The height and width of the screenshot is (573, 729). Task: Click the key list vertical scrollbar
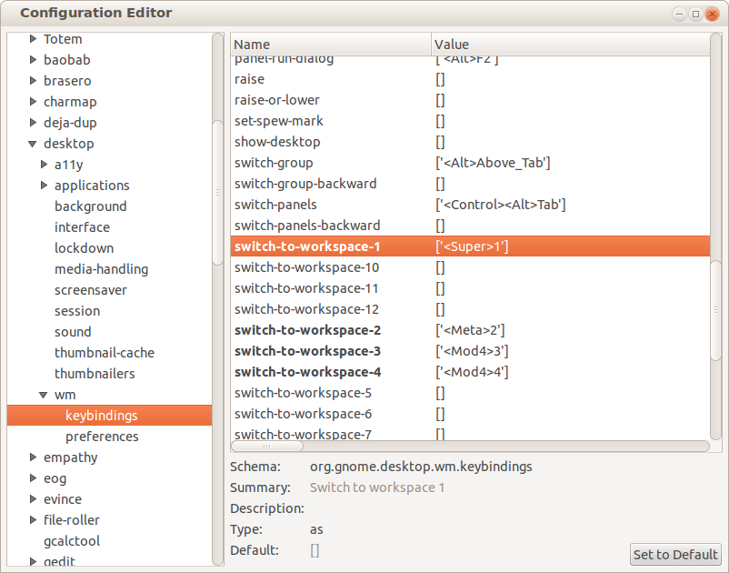coord(716,318)
